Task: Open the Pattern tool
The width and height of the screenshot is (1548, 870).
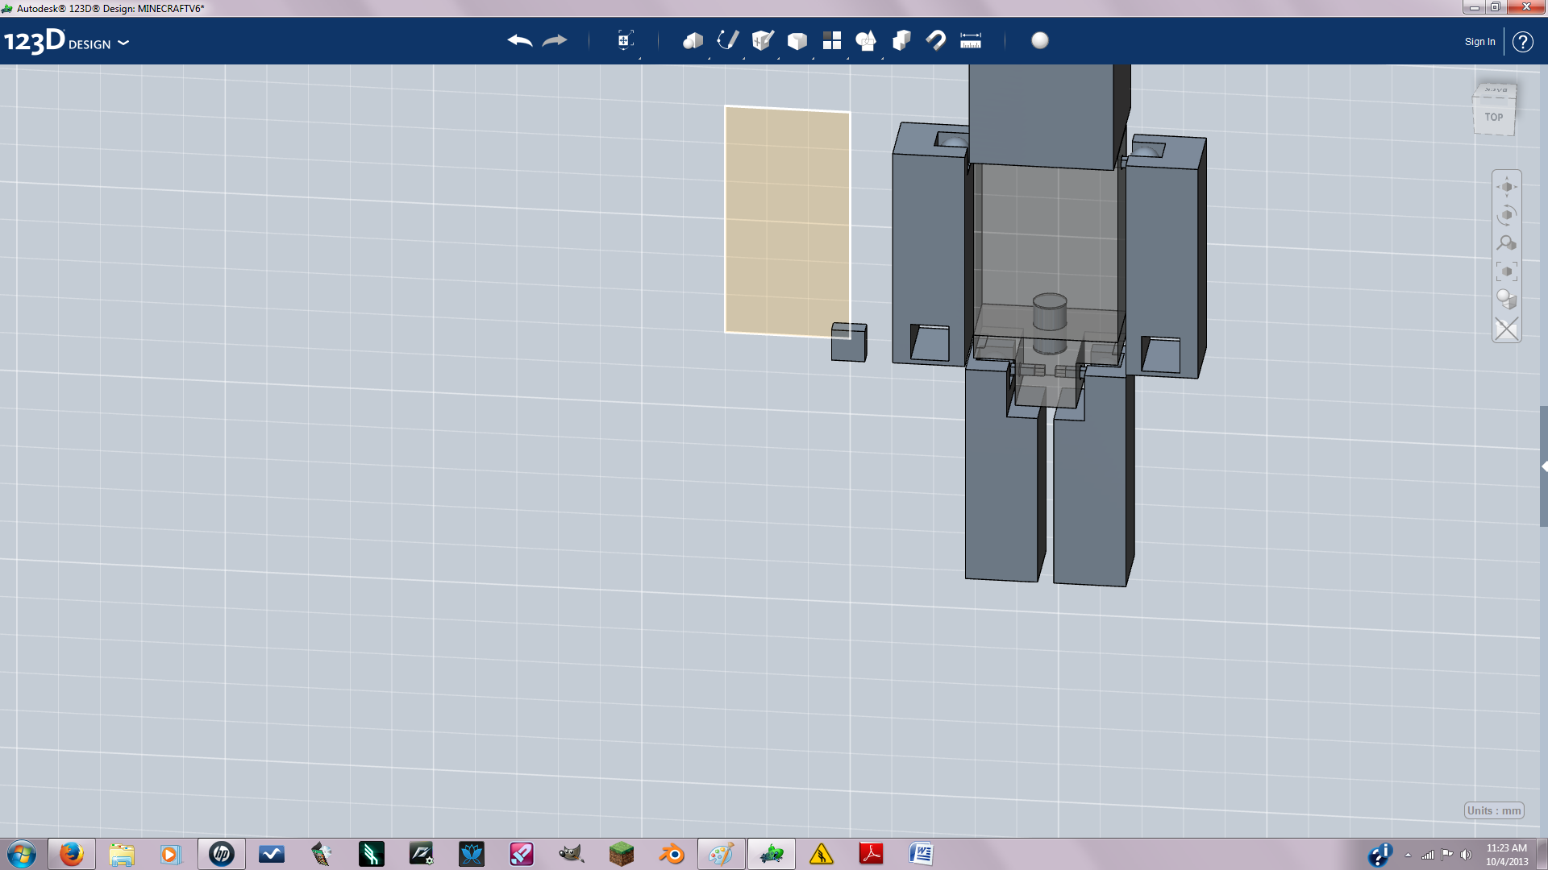Action: click(831, 40)
